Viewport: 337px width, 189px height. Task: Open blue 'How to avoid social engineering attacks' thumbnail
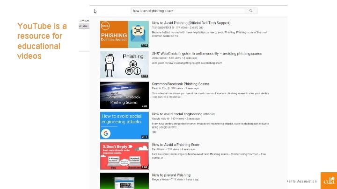[x=125, y=126]
